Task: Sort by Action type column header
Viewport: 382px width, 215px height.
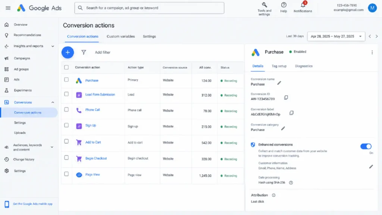Action: 136,68
